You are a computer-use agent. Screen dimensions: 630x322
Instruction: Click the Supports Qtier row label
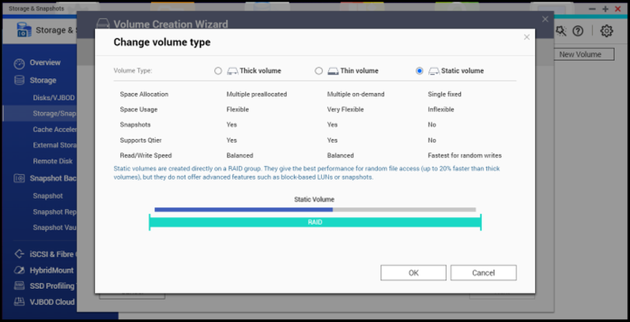(x=141, y=140)
